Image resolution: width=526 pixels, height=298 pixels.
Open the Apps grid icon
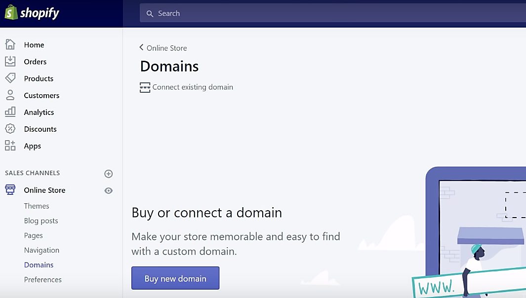pyautogui.click(x=10, y=146)
